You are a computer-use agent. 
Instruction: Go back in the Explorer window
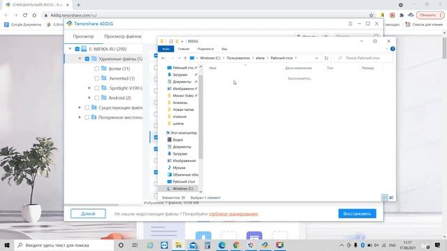pos(163,58)
